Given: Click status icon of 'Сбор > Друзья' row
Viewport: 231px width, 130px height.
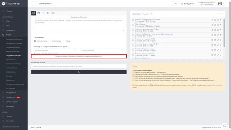Looking at the screenshot, I should (133, 25).
